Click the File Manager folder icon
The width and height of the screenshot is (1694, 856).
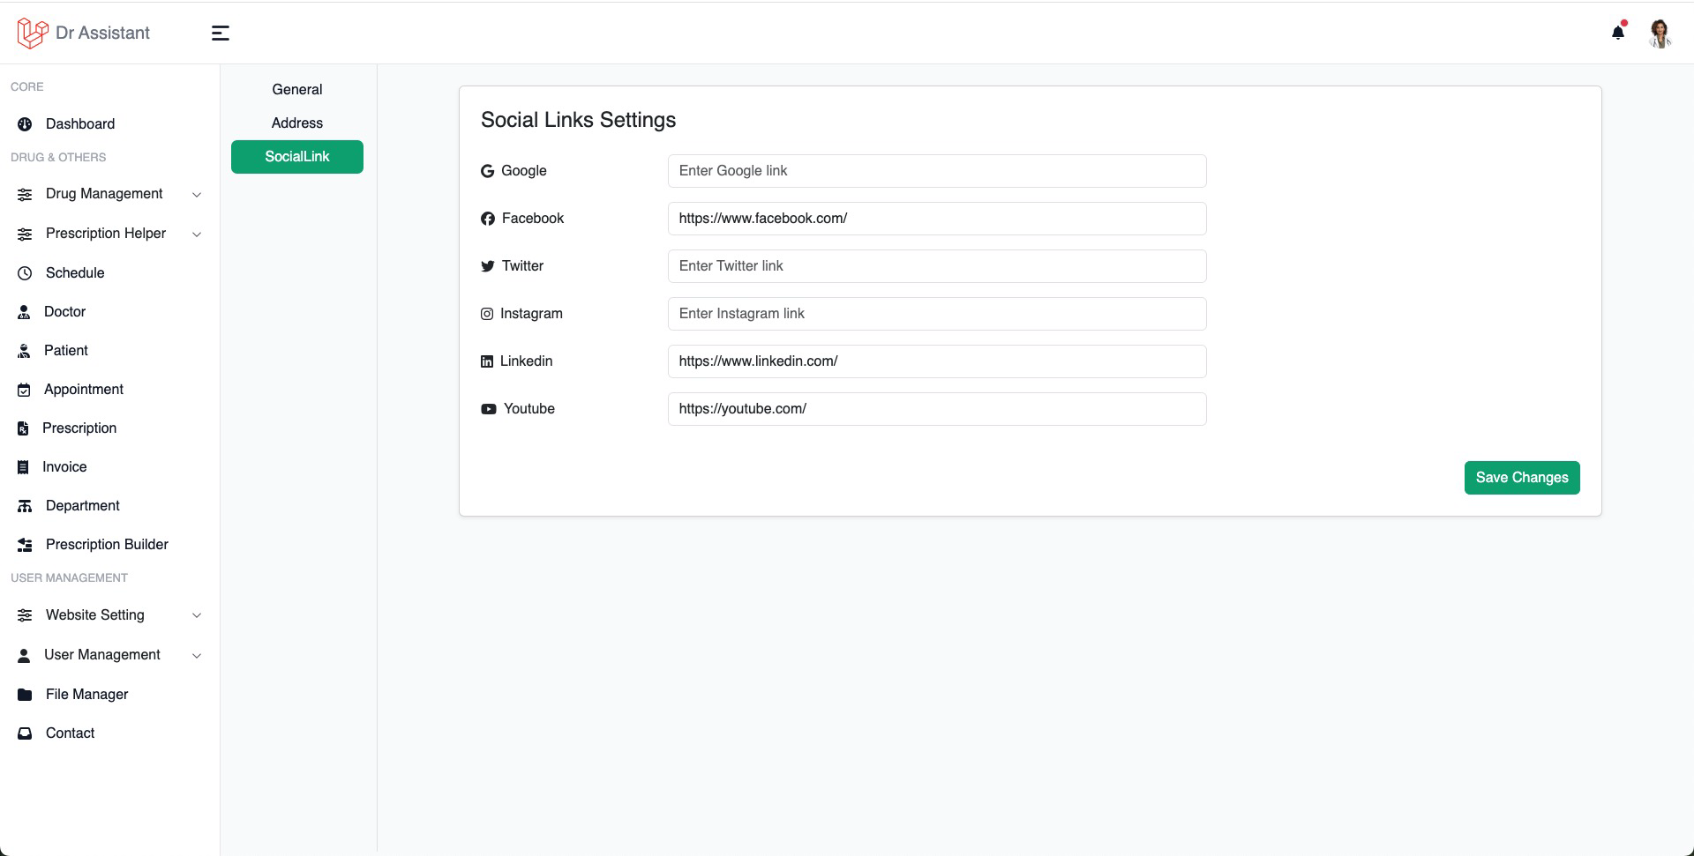coord(25,695)
